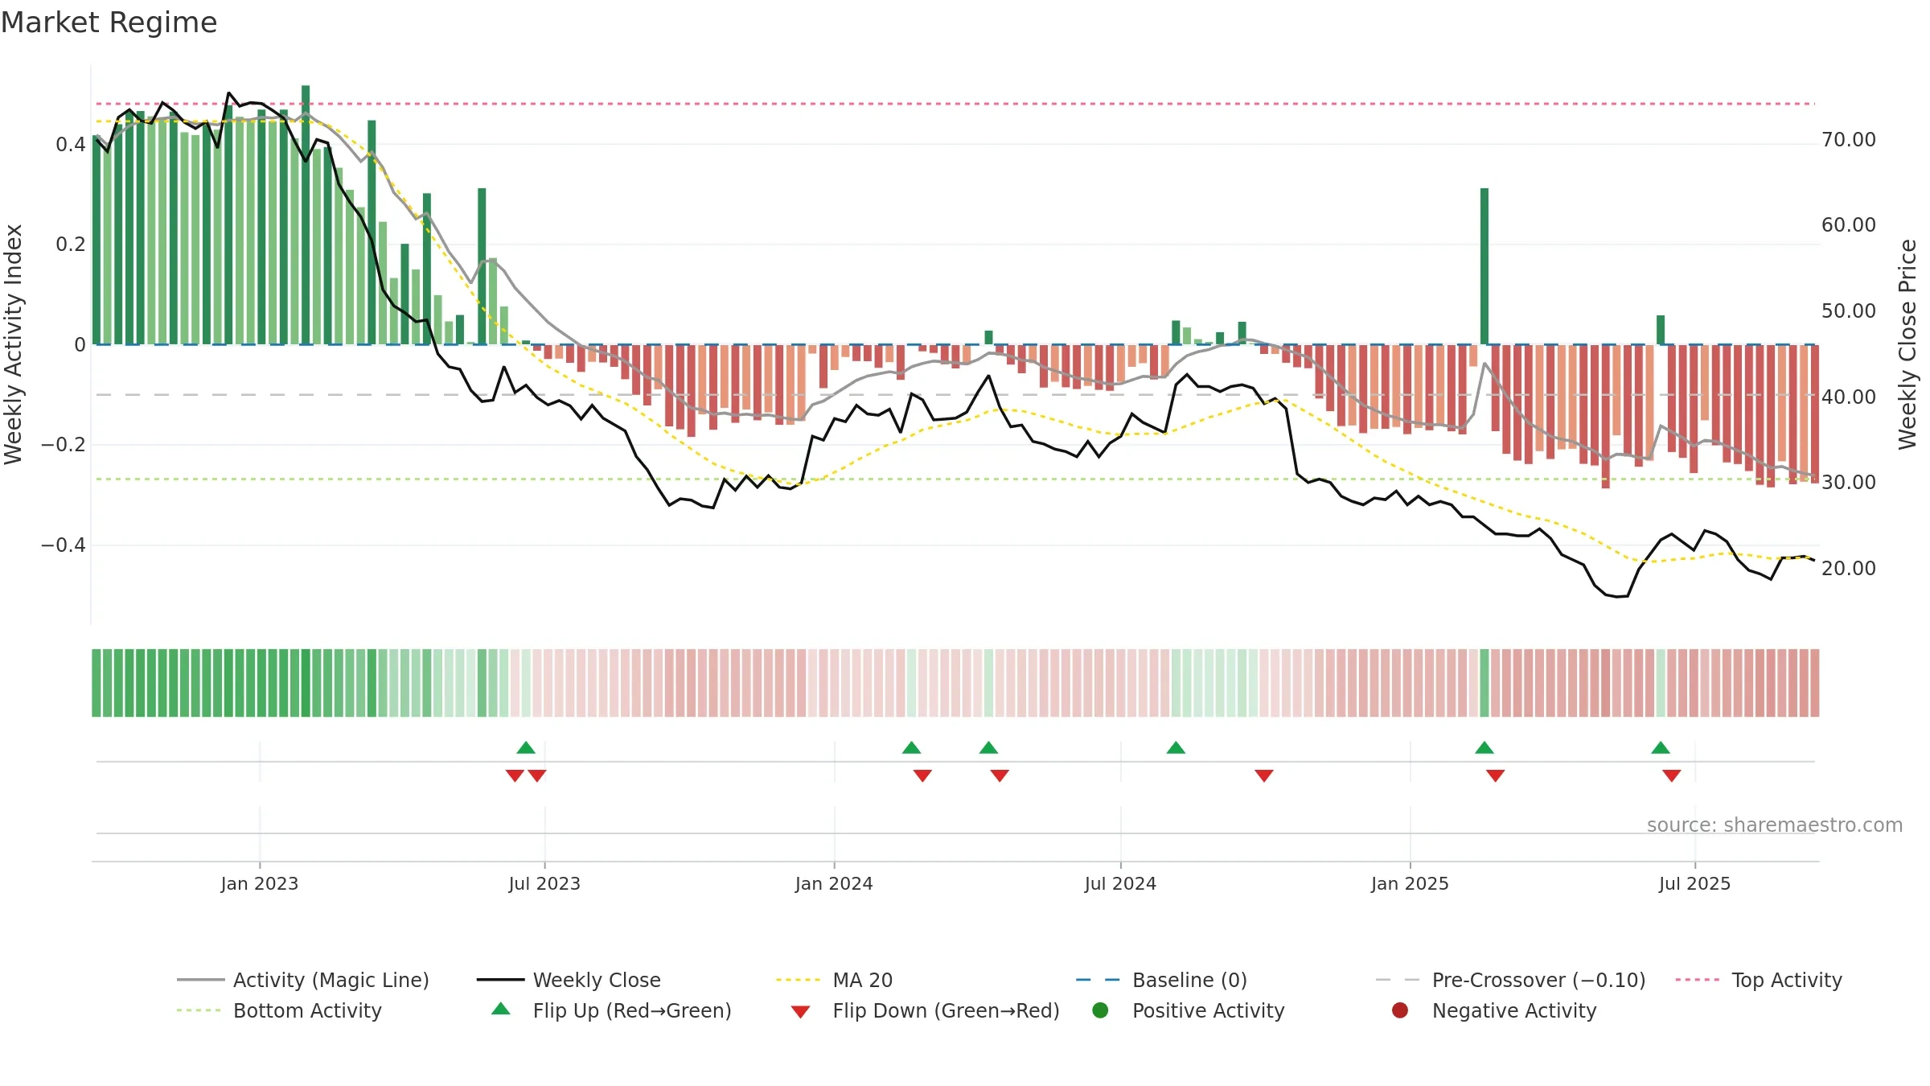Click the Market Regime chart title
Screen dimensions: 1930x1086
[x=109, y=23]
